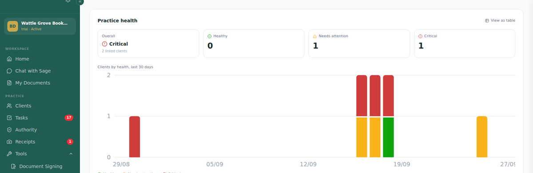
Task: Click the 29/08 axis date label
Action: point(121,164)
